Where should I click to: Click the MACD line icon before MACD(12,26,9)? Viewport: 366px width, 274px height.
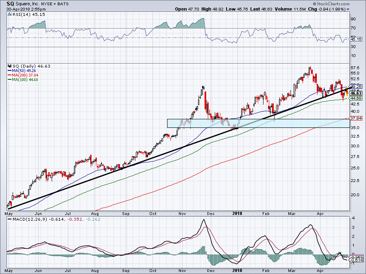coord(9,219)
